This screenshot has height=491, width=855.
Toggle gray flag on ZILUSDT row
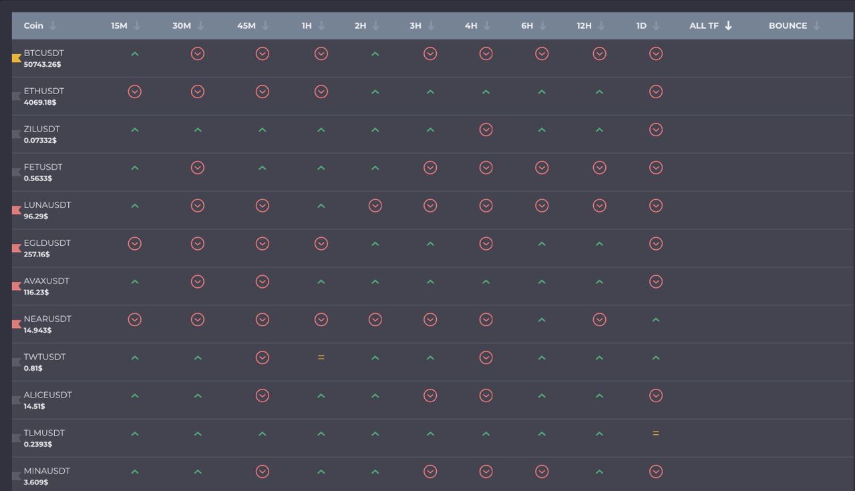coord(17,134)
